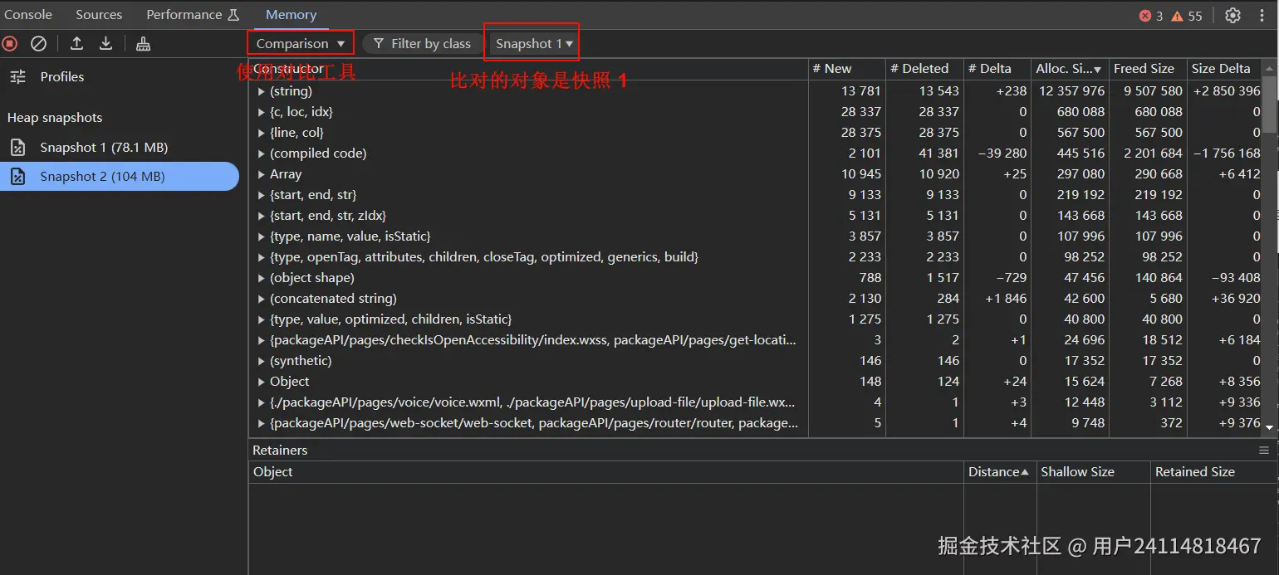This screenshot has width=1279, height=575.
Task: Open the DevTools three-dot more menu
Action: pos(1261,15)
